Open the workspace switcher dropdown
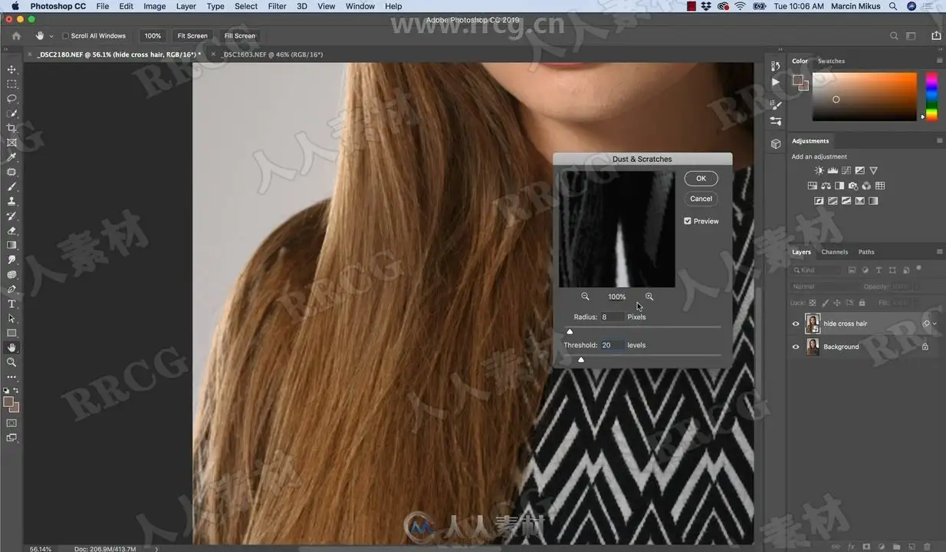The image size is (946, 552). (x=911, y=36)
